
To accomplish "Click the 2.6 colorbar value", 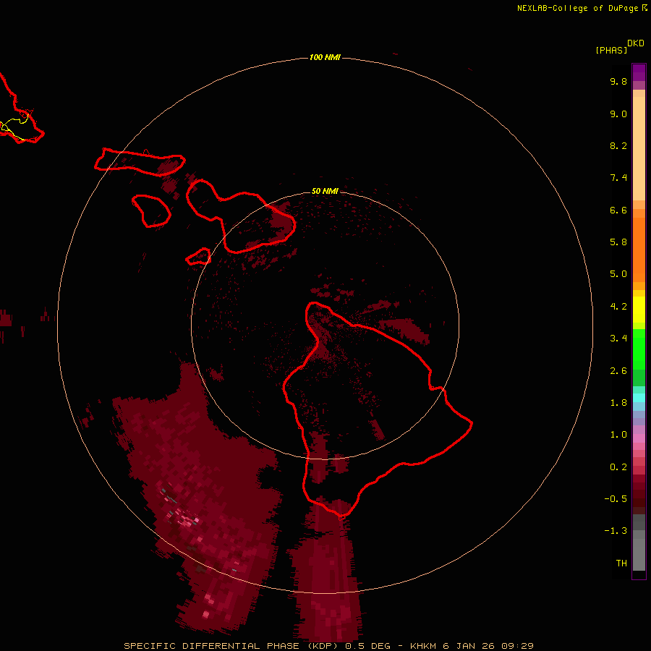I will (x=618, y=371).
